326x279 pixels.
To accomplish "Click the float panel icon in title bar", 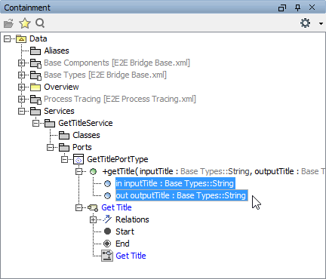I will (282, 8).
